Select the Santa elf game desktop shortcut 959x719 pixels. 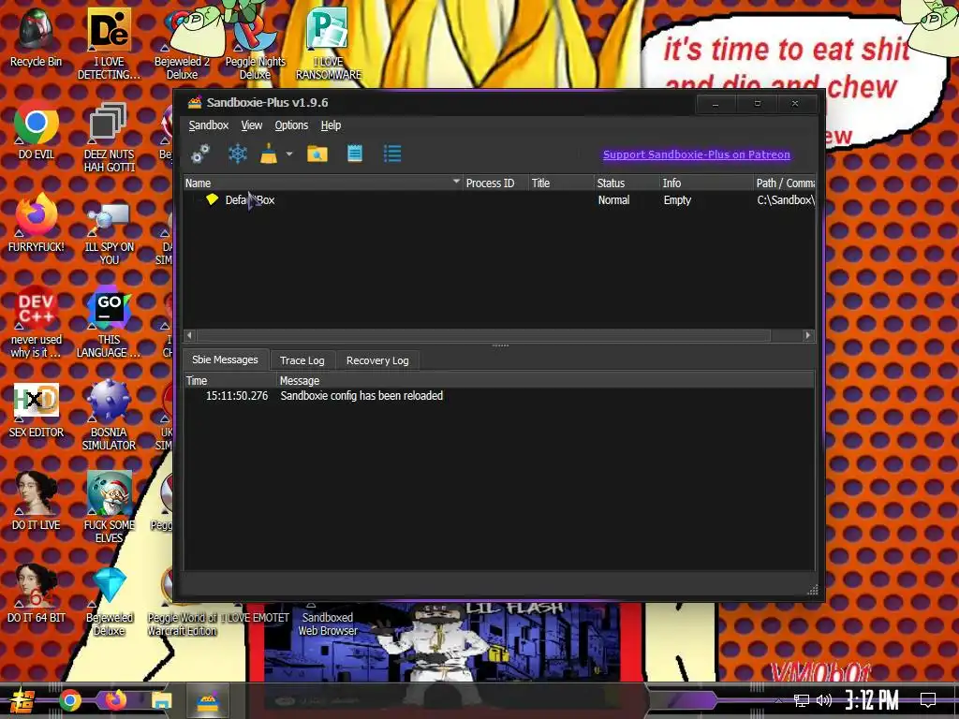tap(109, 507)
